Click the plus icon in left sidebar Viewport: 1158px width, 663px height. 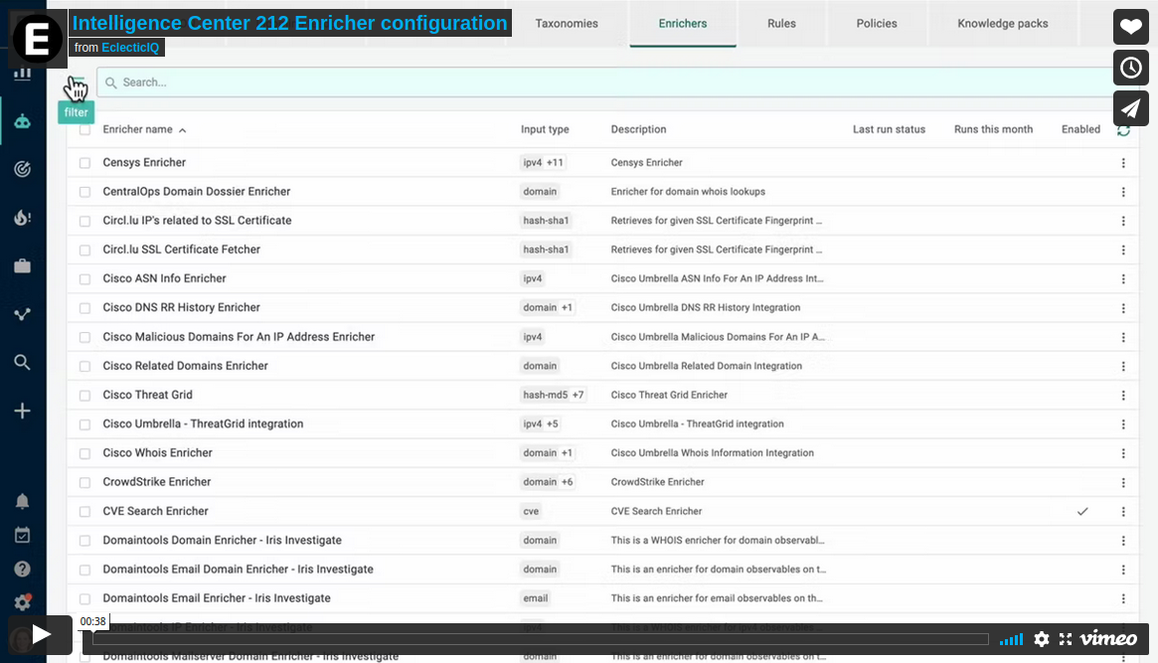point(22,411)
